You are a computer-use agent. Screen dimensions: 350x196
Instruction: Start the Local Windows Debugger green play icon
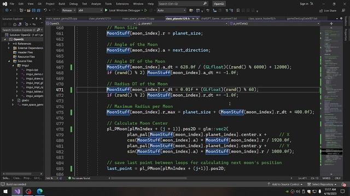106,10
